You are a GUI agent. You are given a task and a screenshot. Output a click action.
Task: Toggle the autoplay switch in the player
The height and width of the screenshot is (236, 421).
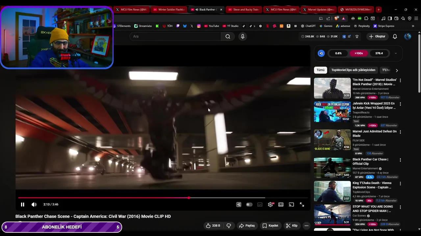[x=249, y=205]
